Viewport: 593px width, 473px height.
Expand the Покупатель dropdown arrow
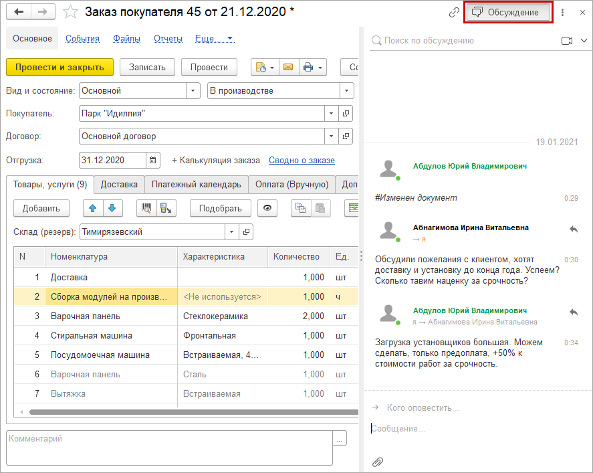(x=332, y=114)
